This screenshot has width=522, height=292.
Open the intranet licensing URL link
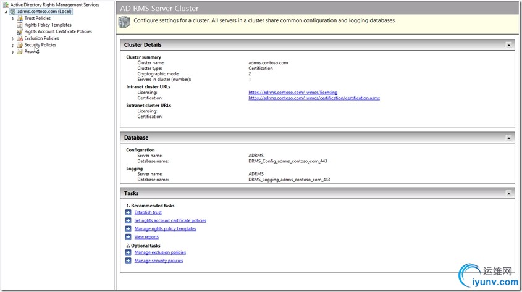tap(293, 93)
